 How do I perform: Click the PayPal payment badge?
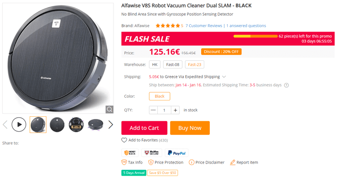pos(177,153)
